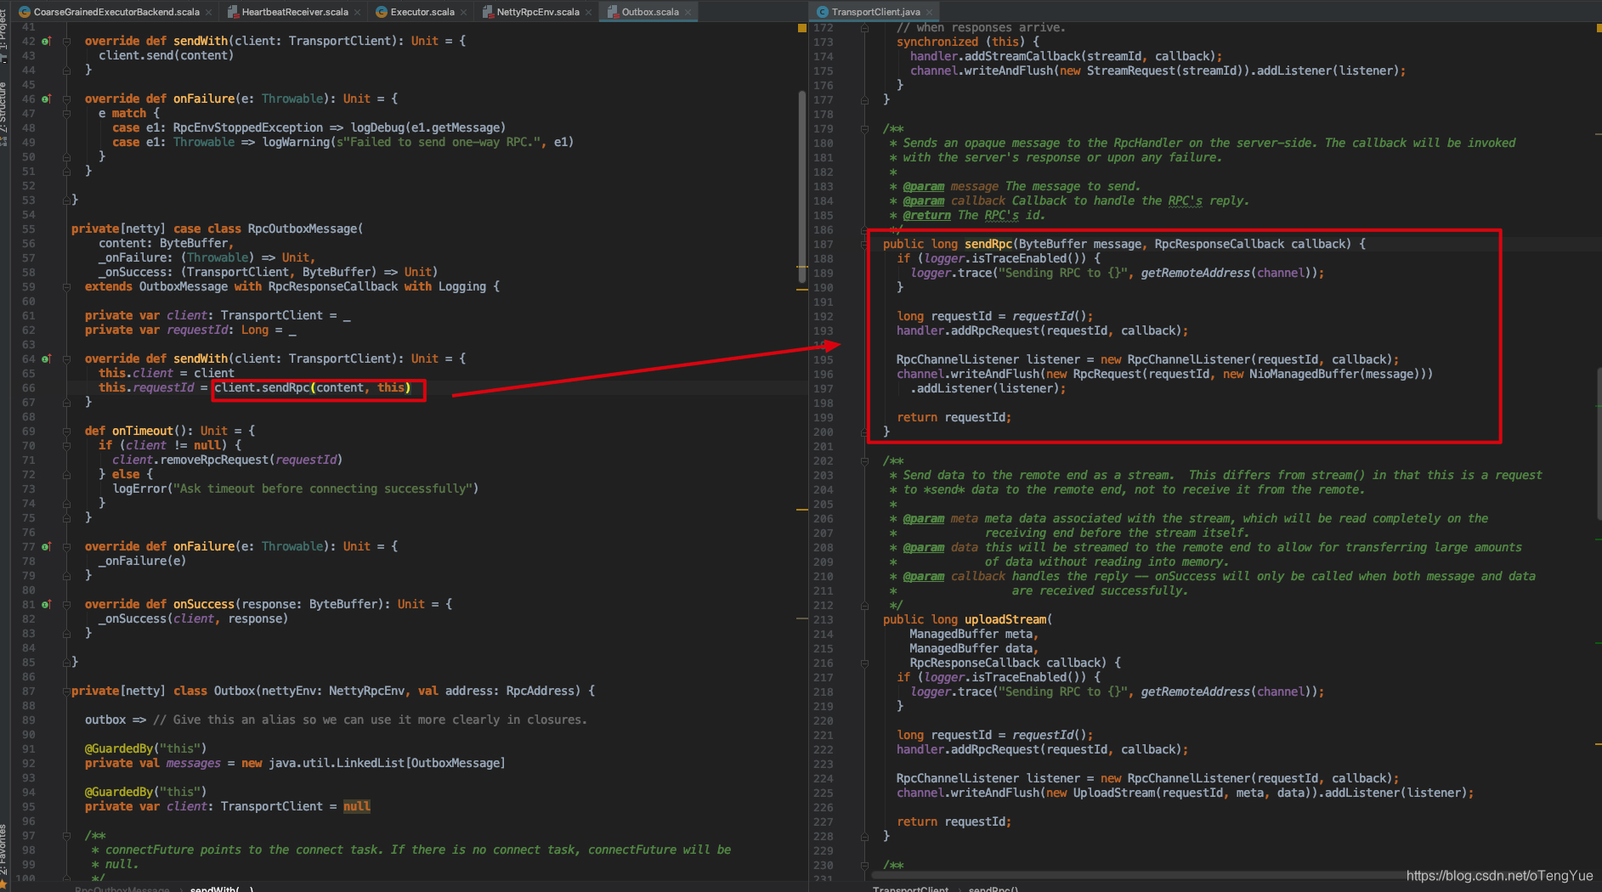Close the HeartbeatReceiver.scala tab
The image size is (1602, 892).
[x=358, y=13]
